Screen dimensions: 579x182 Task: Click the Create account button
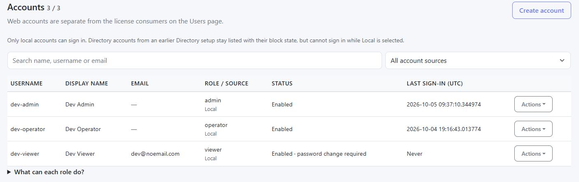click(x=541, y=10)
